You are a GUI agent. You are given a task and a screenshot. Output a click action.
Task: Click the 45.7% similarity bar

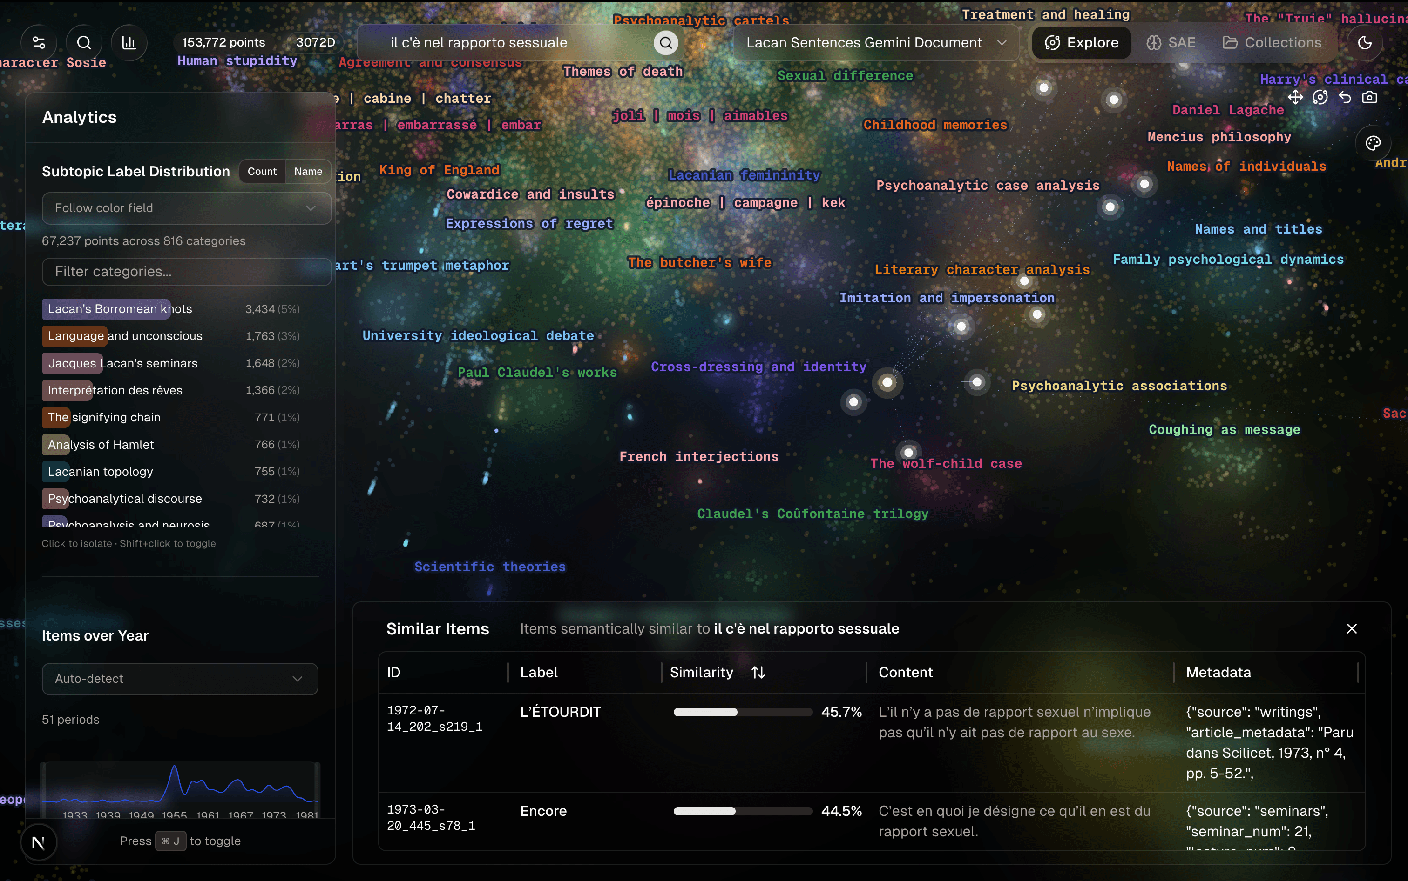(743, 712)
